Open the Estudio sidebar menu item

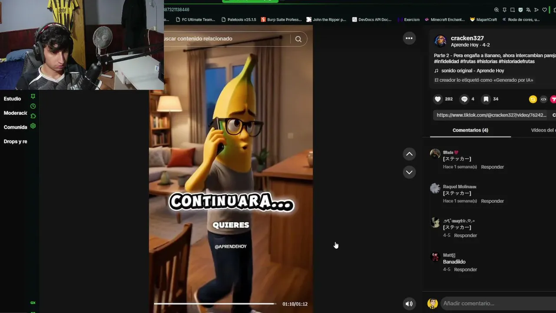(12, 99)
